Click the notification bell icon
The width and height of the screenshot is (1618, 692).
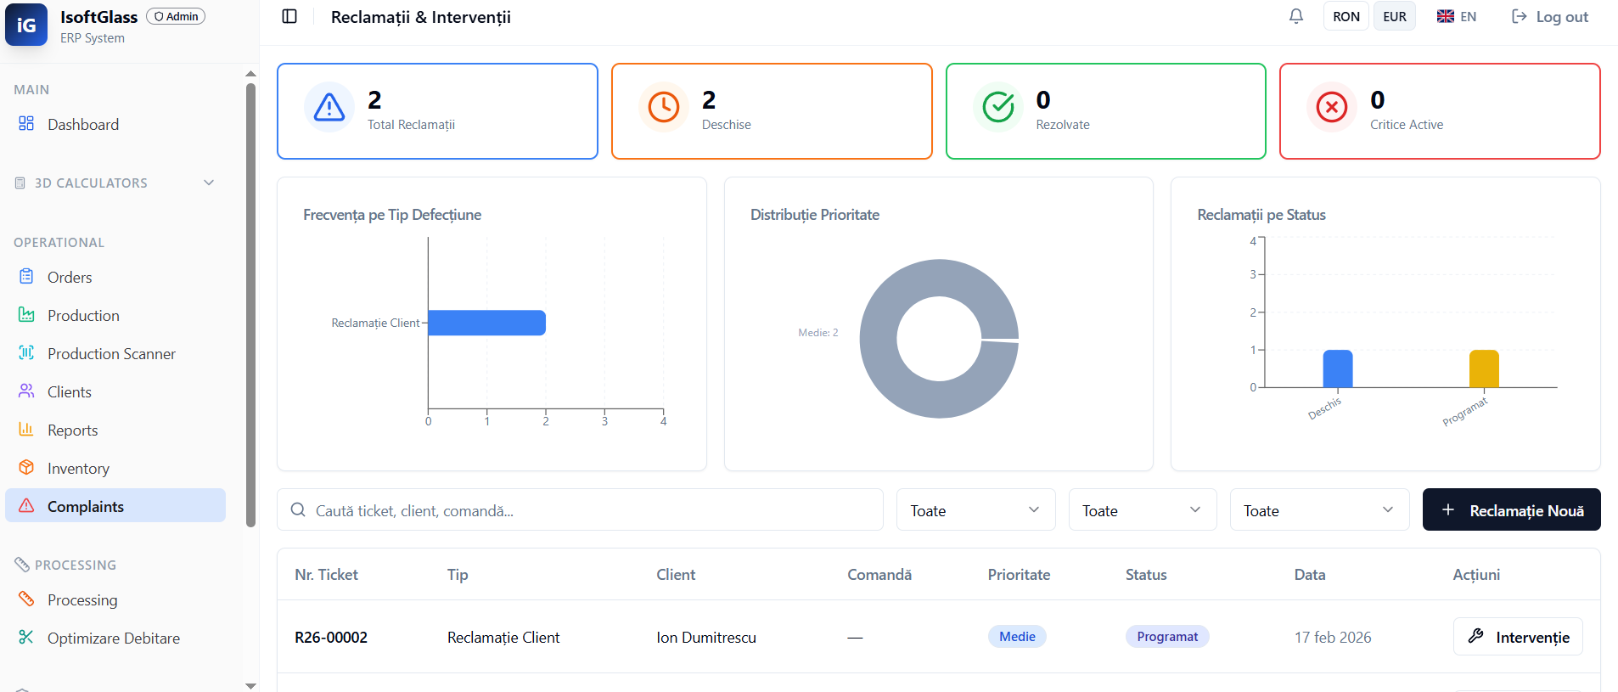[x=1295, y=17]
